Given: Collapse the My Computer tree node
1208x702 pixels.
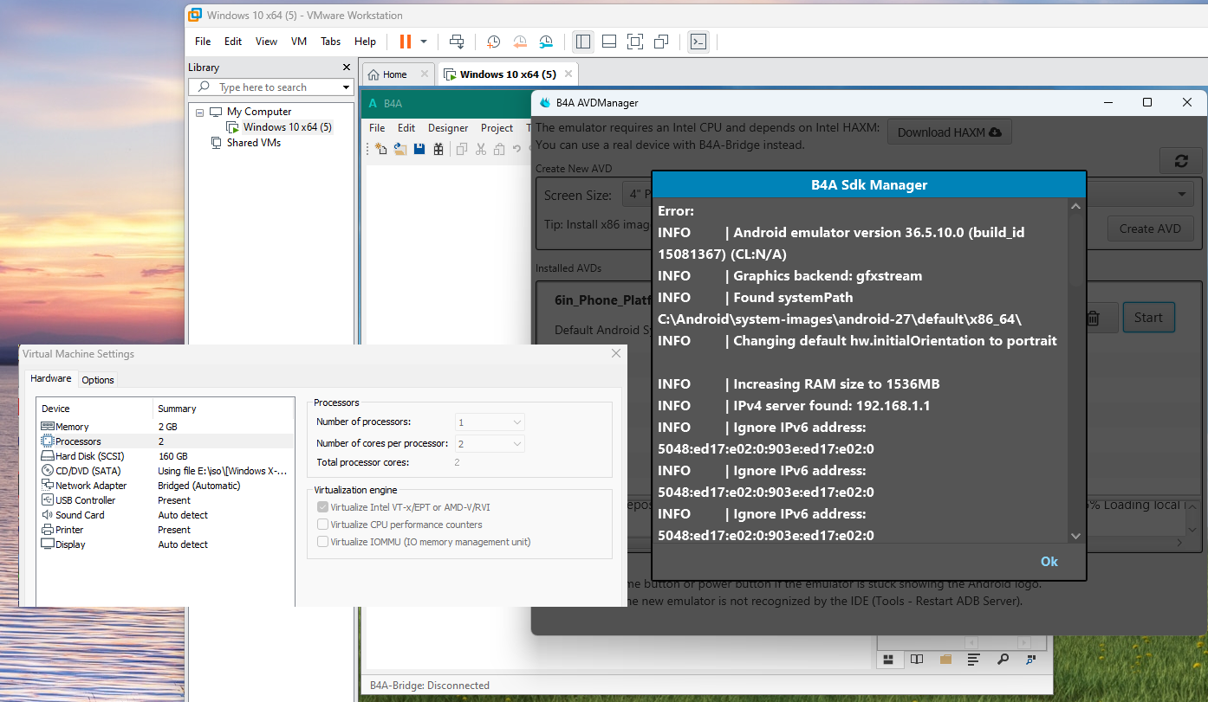Looking at the screenshot, I should pos(198,112).
